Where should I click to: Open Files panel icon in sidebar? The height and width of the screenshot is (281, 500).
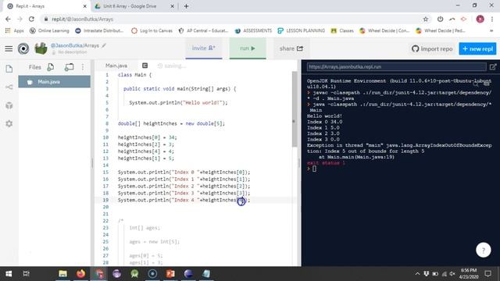[x=9, y=69]
